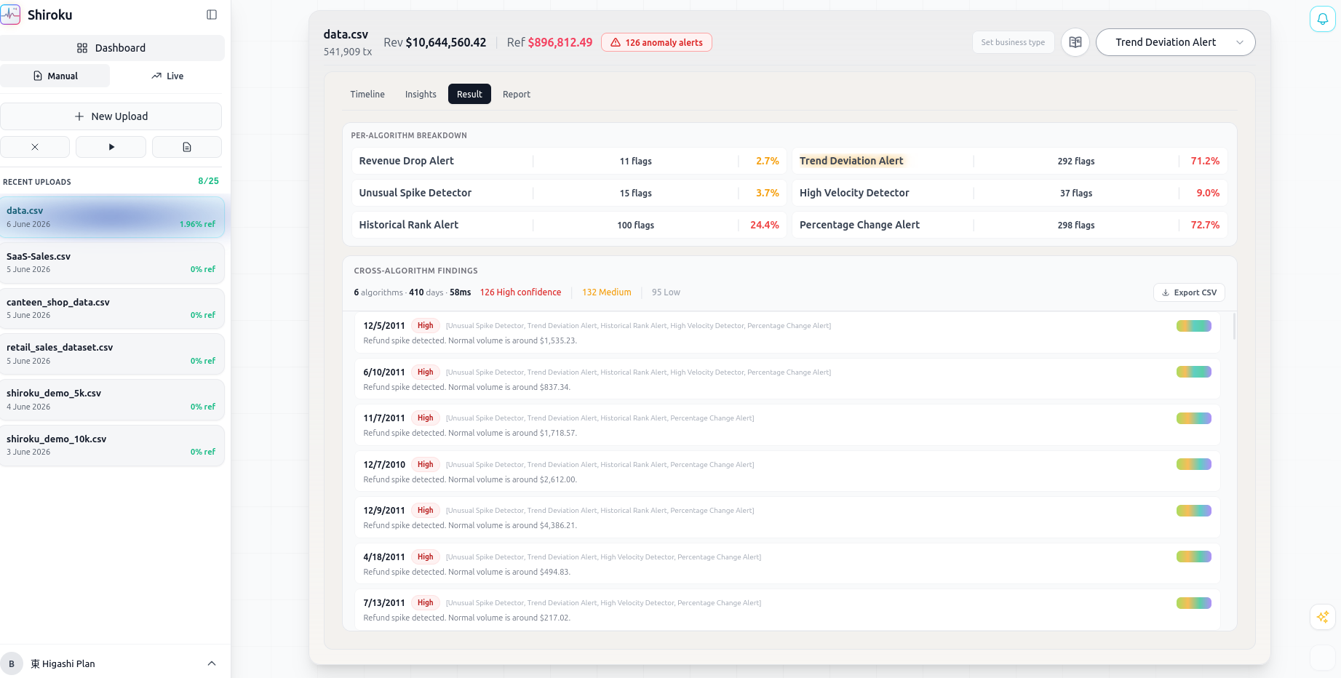Open the Trend Deviation Alert dropdown
The image size is (1341, 678).
tap(1175, 42)
